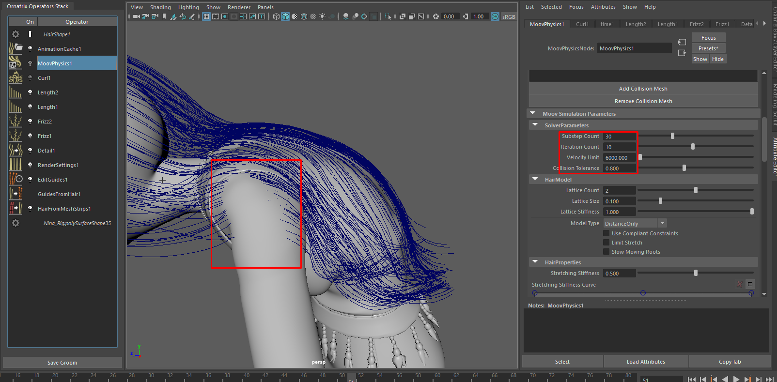Toggle the Frizz2 operator on/off bulb

[30, 122]
